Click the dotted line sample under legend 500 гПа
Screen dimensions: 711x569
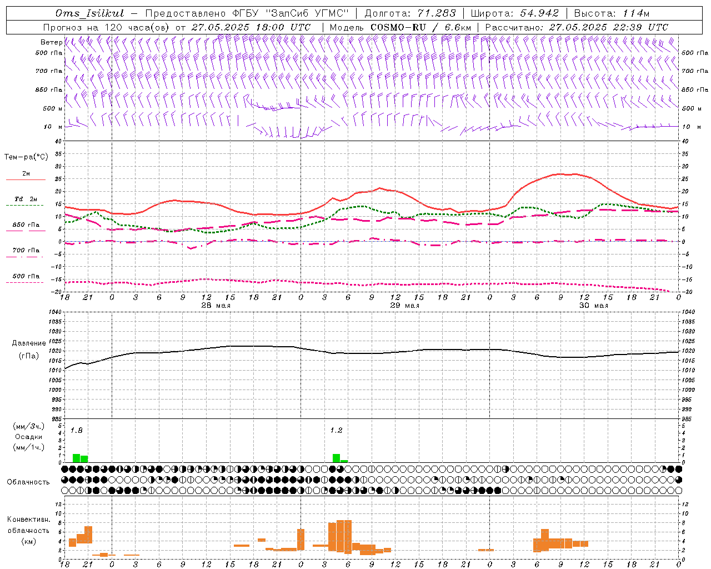(x=26, y=282)
